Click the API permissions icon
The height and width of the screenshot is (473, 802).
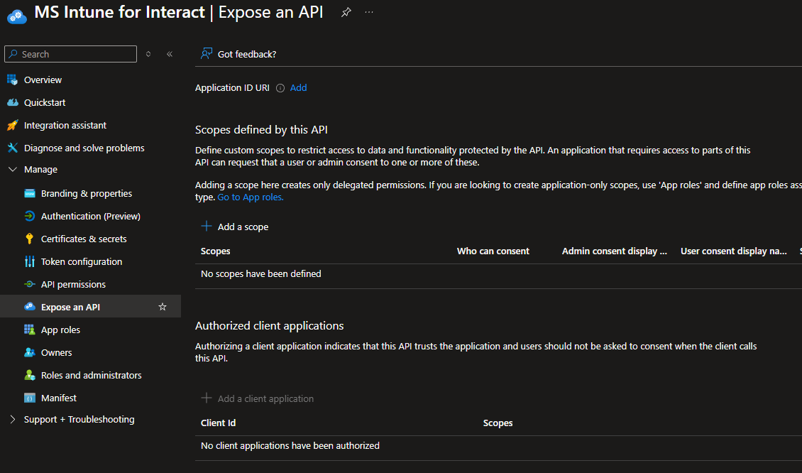pyautogui.click(x=30, y=284)
